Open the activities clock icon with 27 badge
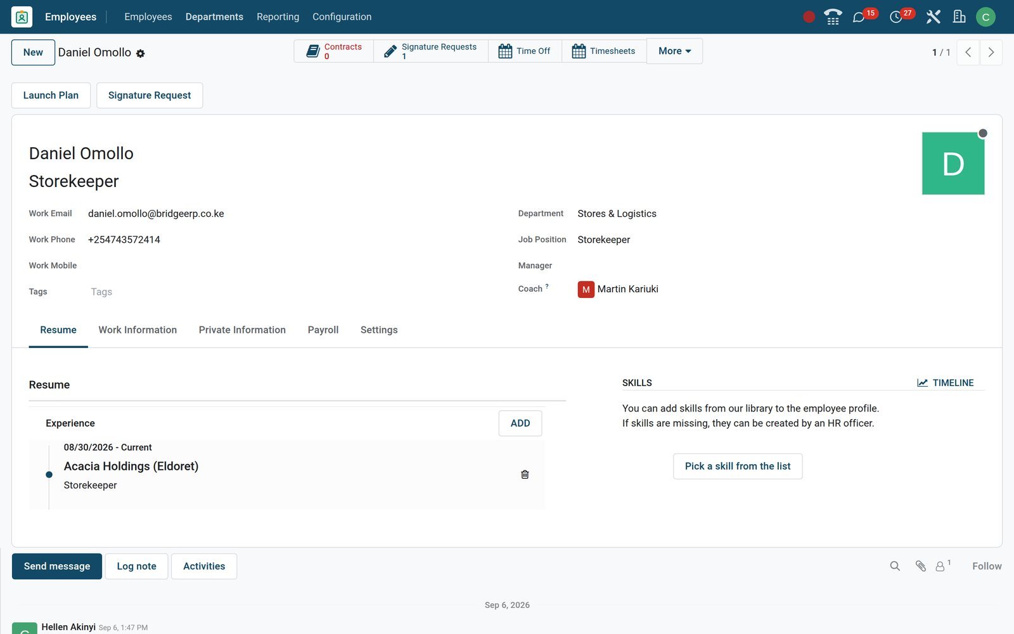 pos(895,17)
